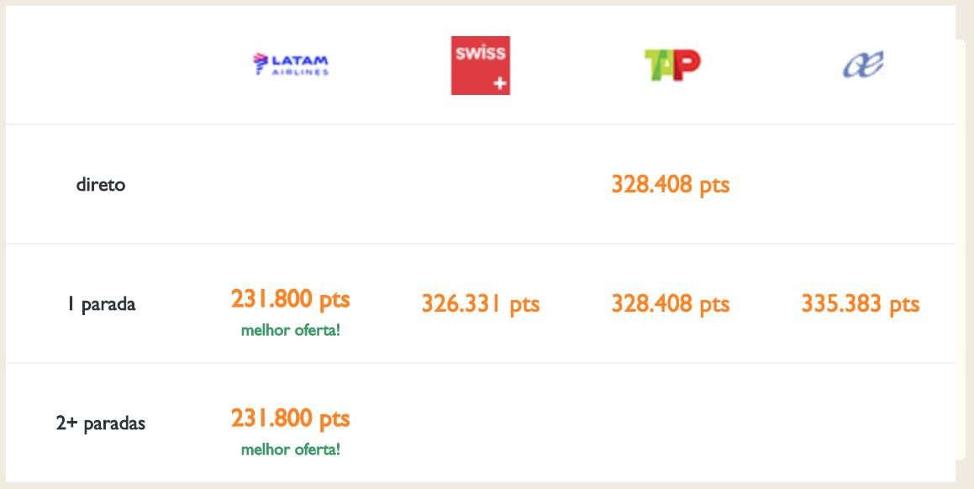974x489 pixels.
Task: Click melhor oferta label in 1 parada row
Action: 291,330
